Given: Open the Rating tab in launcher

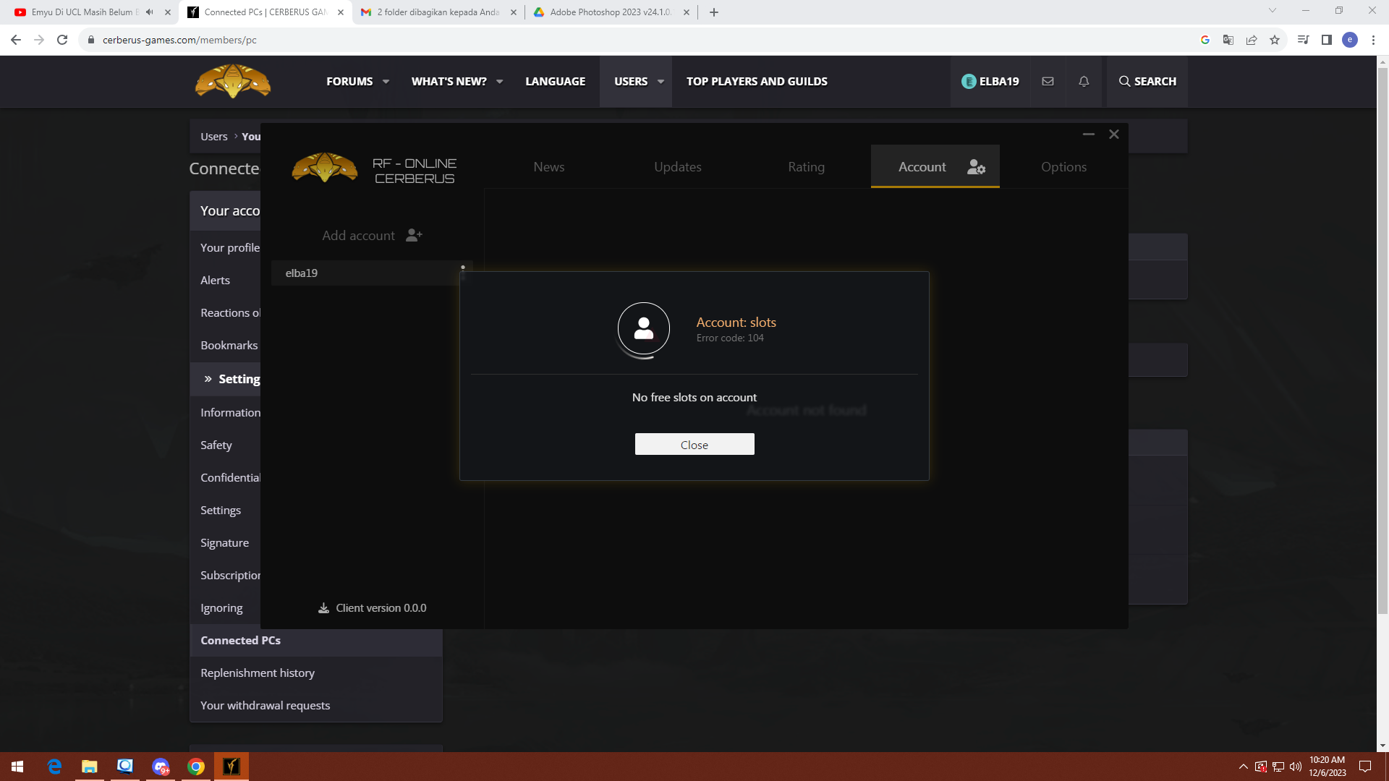Looking at the screenshot, I should [807, 167].
